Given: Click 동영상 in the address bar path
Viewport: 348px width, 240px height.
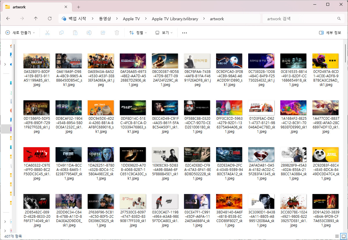Looking at the screenshot, I should tap(105, 19).
